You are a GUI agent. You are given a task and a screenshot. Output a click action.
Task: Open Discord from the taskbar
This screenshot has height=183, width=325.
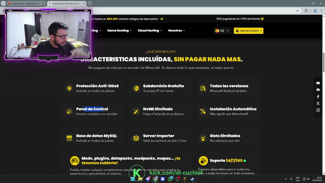point(148,179)
